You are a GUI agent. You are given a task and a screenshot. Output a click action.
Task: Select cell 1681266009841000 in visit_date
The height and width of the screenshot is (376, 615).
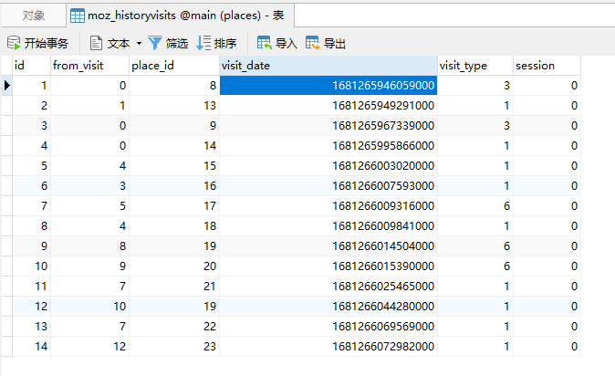pos(328,225)
